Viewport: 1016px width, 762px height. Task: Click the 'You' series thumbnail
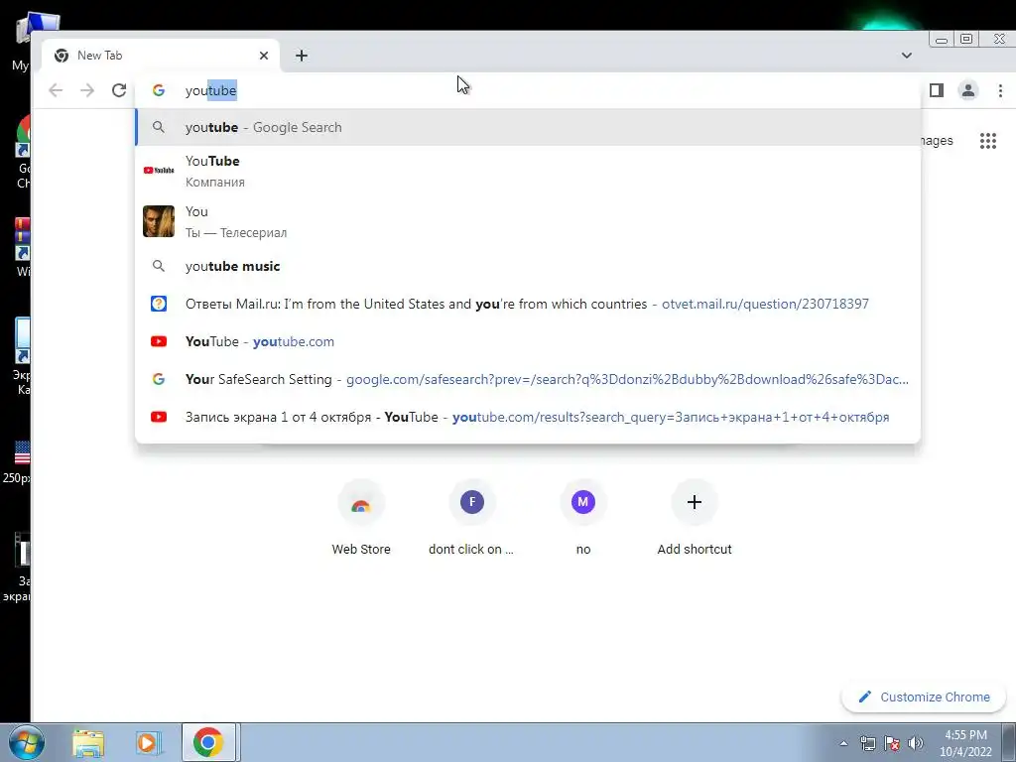[x=159, y=221]
